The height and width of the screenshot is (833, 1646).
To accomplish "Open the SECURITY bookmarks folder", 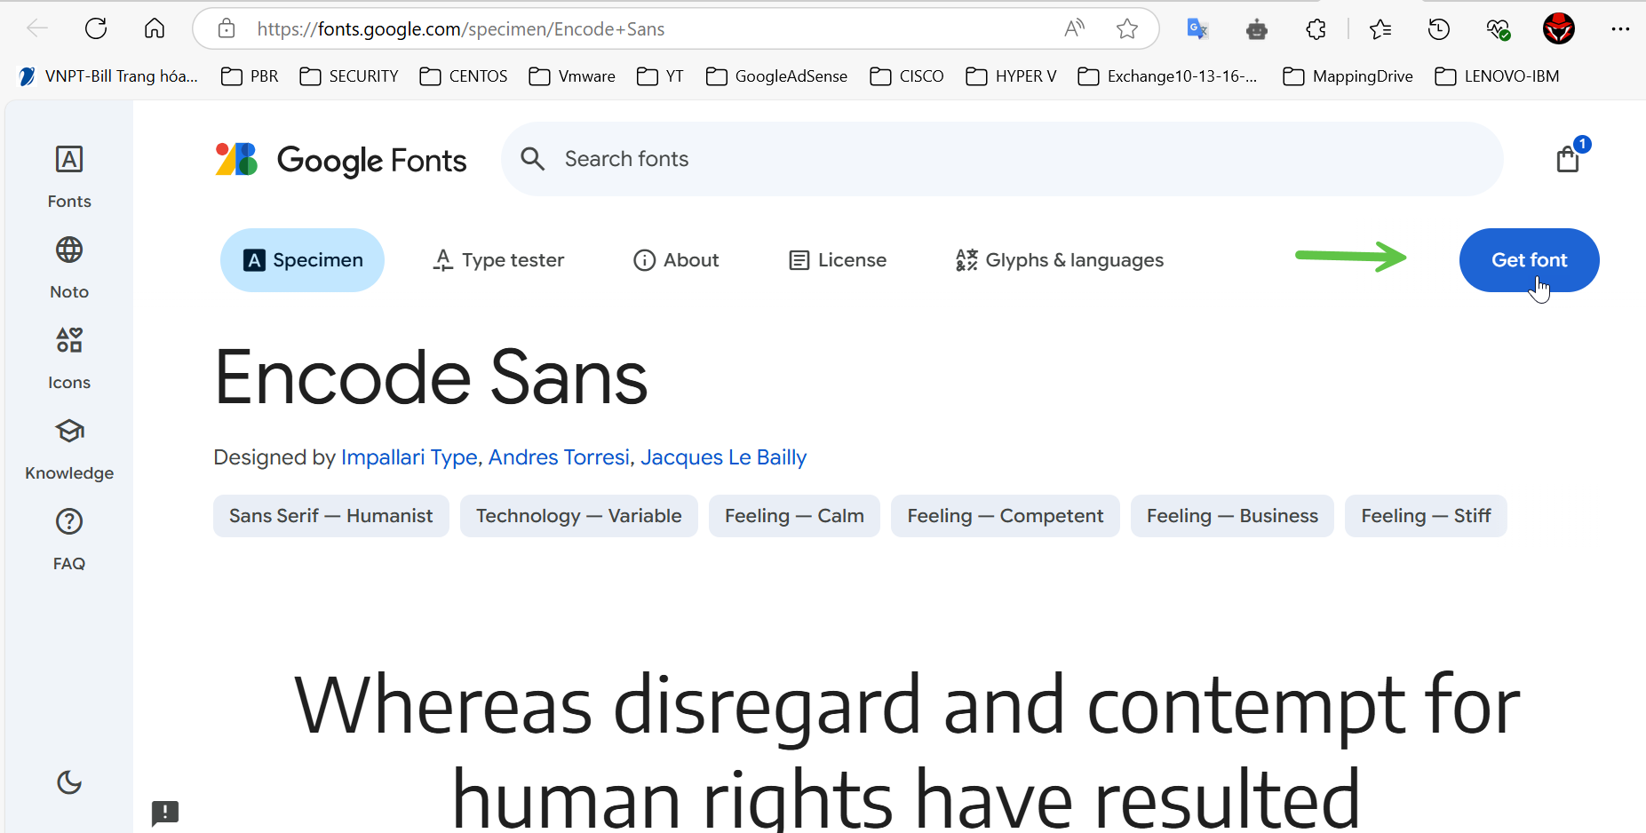I will pyautogui.click(x=349, y=76).
